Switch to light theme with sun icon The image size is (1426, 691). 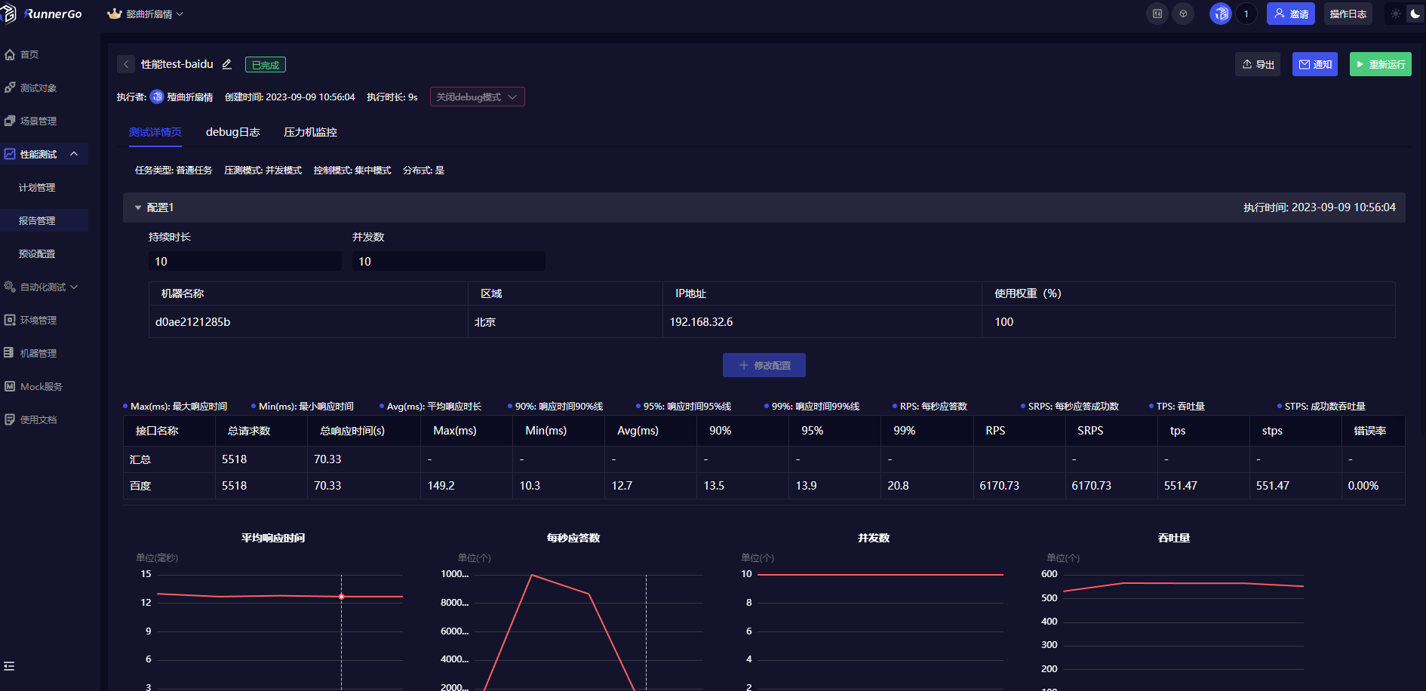click(1395, 14)
